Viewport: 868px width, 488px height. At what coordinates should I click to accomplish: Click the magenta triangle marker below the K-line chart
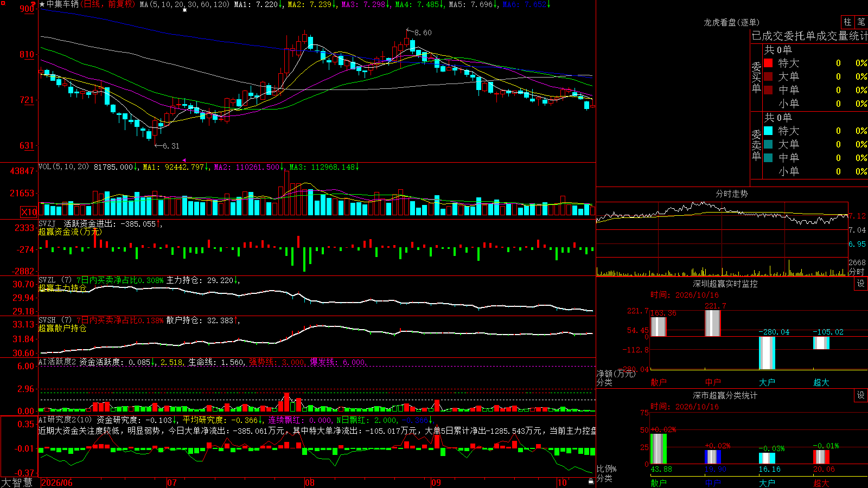click(x=184, y=160)
